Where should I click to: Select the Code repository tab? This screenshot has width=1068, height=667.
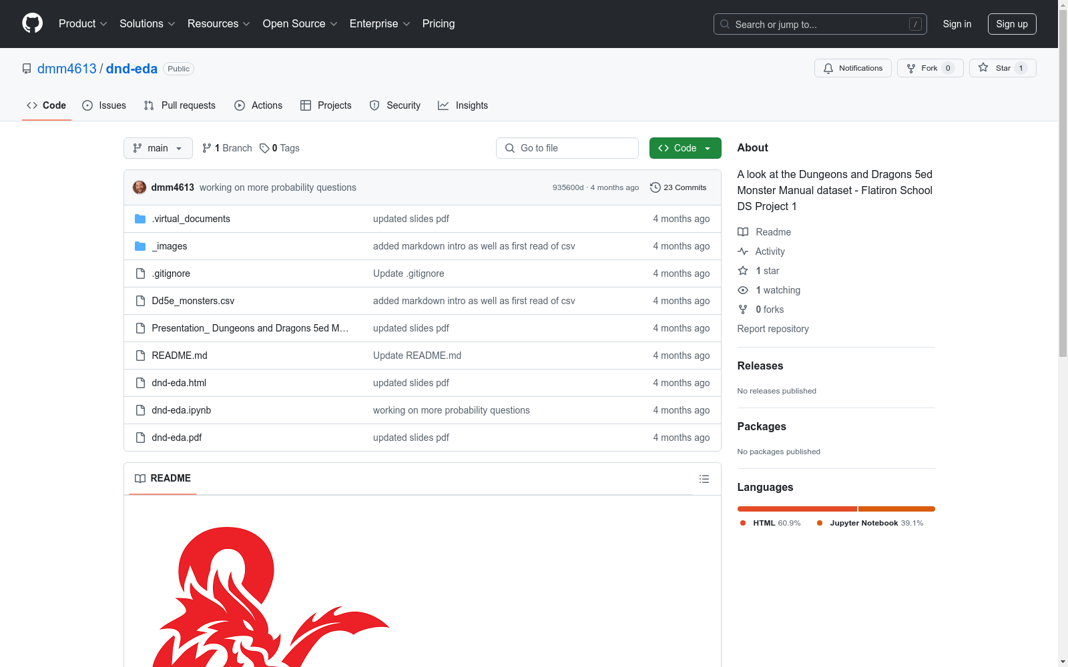(x=46, y=105)
